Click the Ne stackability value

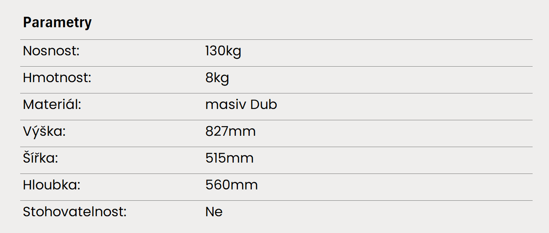tap(214, 212)
